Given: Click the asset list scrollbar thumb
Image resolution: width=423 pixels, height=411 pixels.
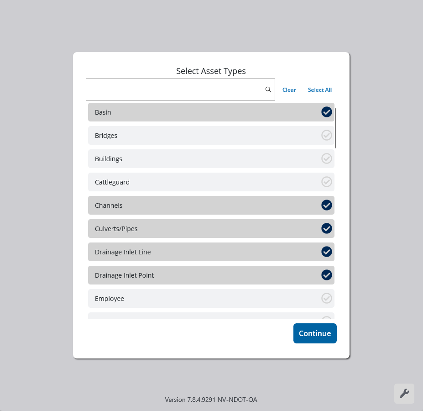Looking at the screenshot, I should pyautogui.click(x=335, y=128).
